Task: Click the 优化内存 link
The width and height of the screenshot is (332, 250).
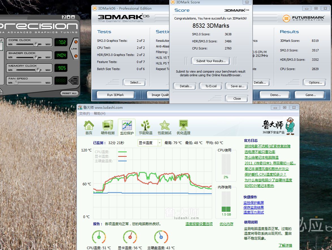Action: coord(226,224)
